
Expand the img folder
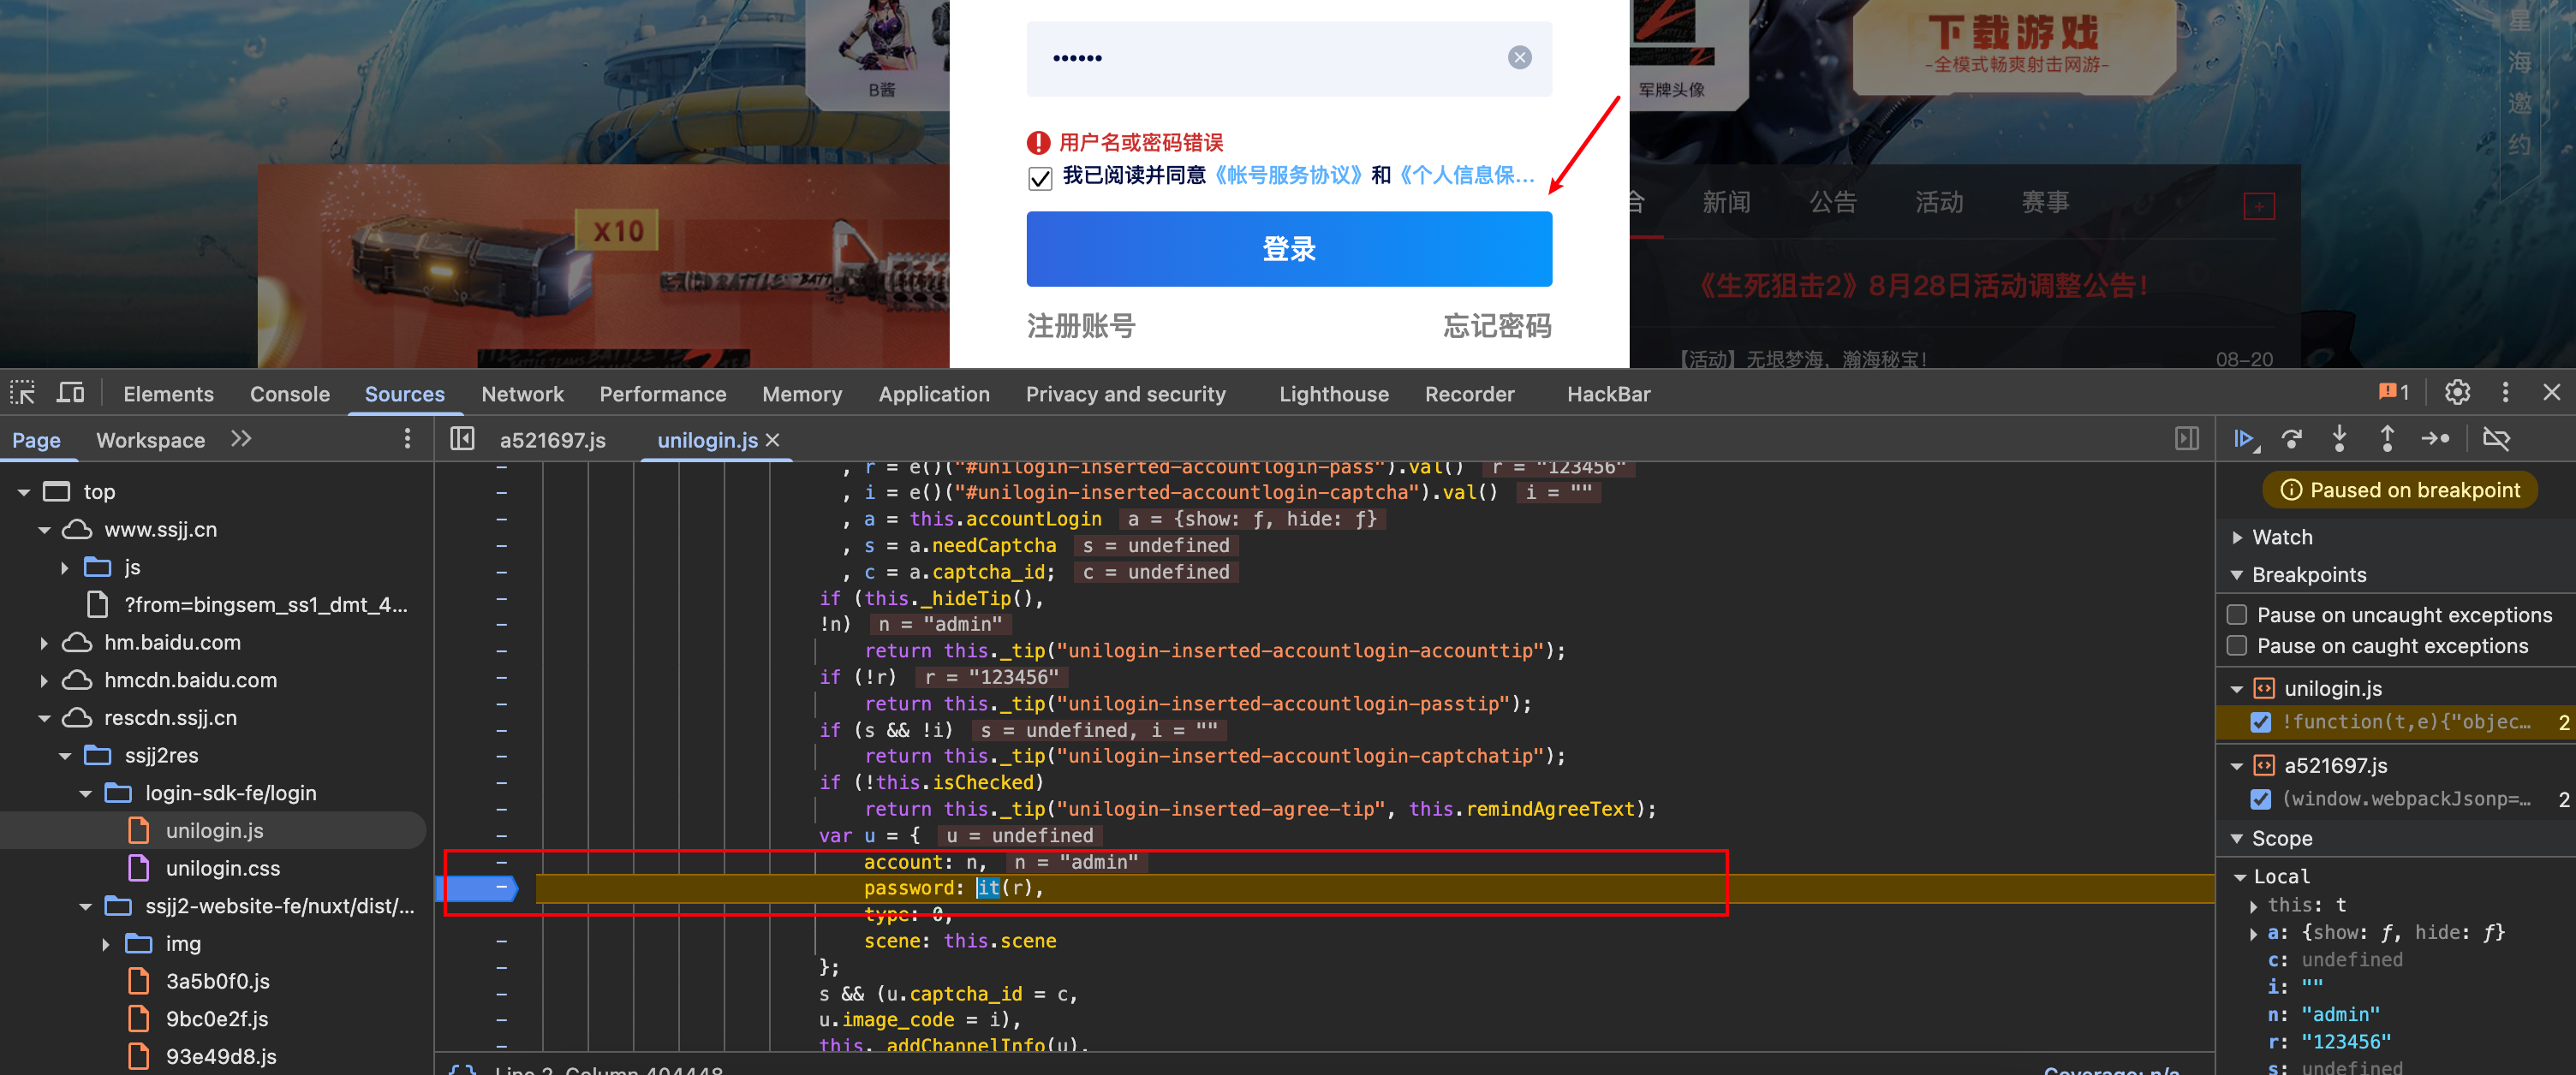(x=105, y=944)
